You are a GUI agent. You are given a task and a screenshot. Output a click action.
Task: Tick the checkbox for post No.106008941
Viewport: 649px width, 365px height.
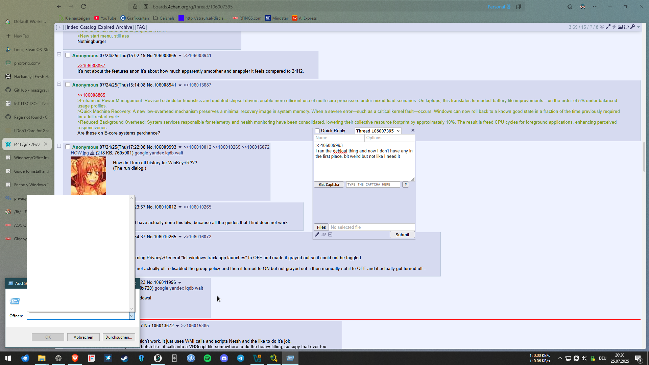[x=68, y=84]
